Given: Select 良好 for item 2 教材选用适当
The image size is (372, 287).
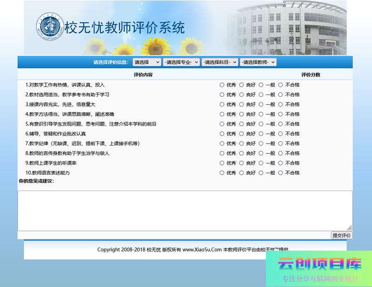Looking at the screenshot, I should [241, 95].
